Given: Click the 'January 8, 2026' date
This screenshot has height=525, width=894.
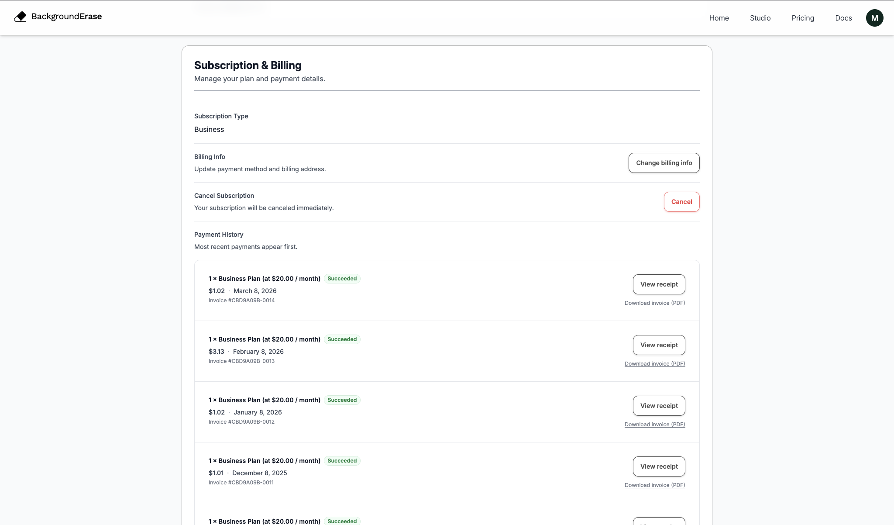Looking at the screenshot, I should (258, 412).
